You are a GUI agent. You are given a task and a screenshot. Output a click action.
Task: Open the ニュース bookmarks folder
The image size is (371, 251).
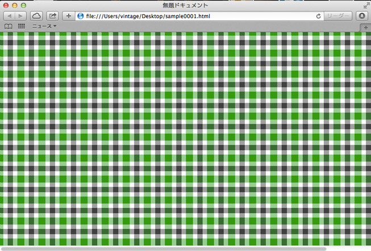coord(44,26)
